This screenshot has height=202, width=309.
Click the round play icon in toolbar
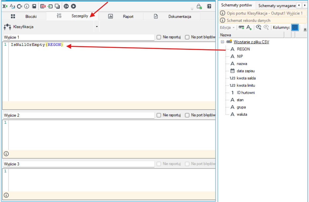(x=74, y=6)
